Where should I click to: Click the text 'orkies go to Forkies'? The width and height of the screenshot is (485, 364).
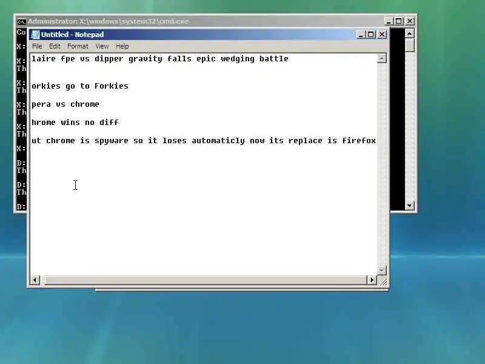[x=80, y=86]
